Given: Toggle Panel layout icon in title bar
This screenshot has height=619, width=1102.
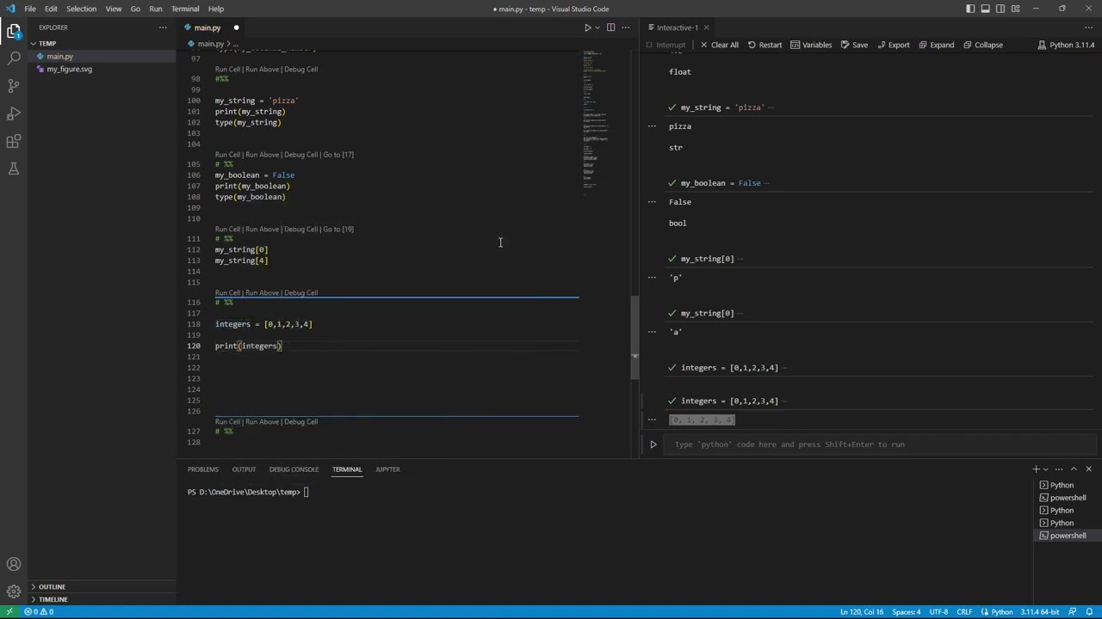Looking at the screenshot, I should [986, 9].
